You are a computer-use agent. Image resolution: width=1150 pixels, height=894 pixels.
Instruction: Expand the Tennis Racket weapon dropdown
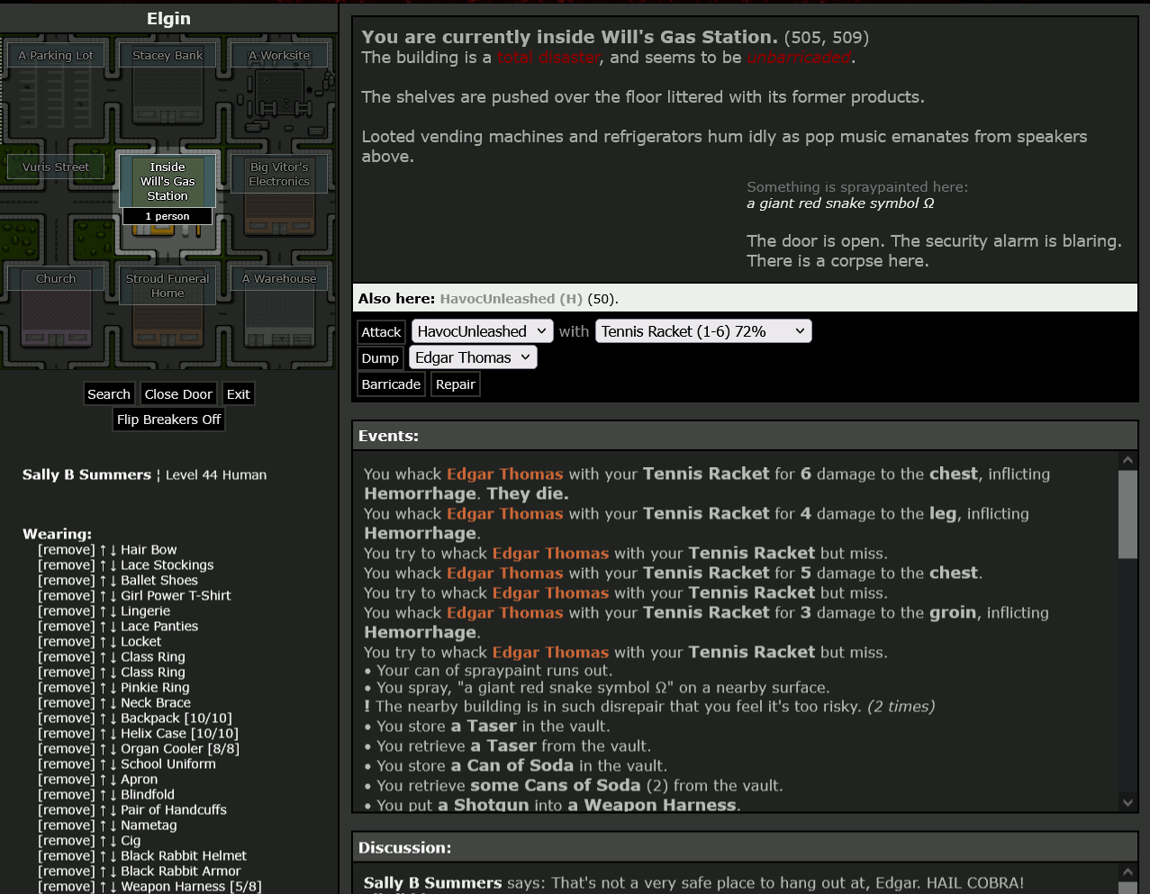pyautogui.click(x=702, y=331)
